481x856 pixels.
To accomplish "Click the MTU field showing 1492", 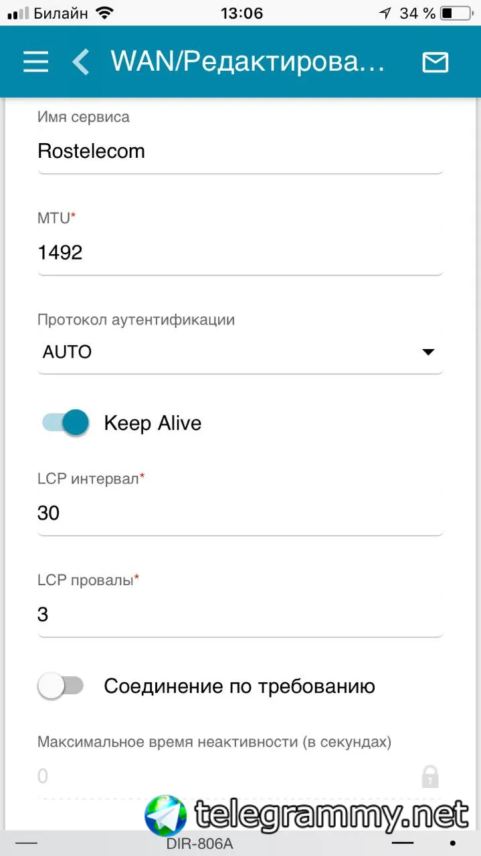I will pyautogui.click(x=239, y=253).
